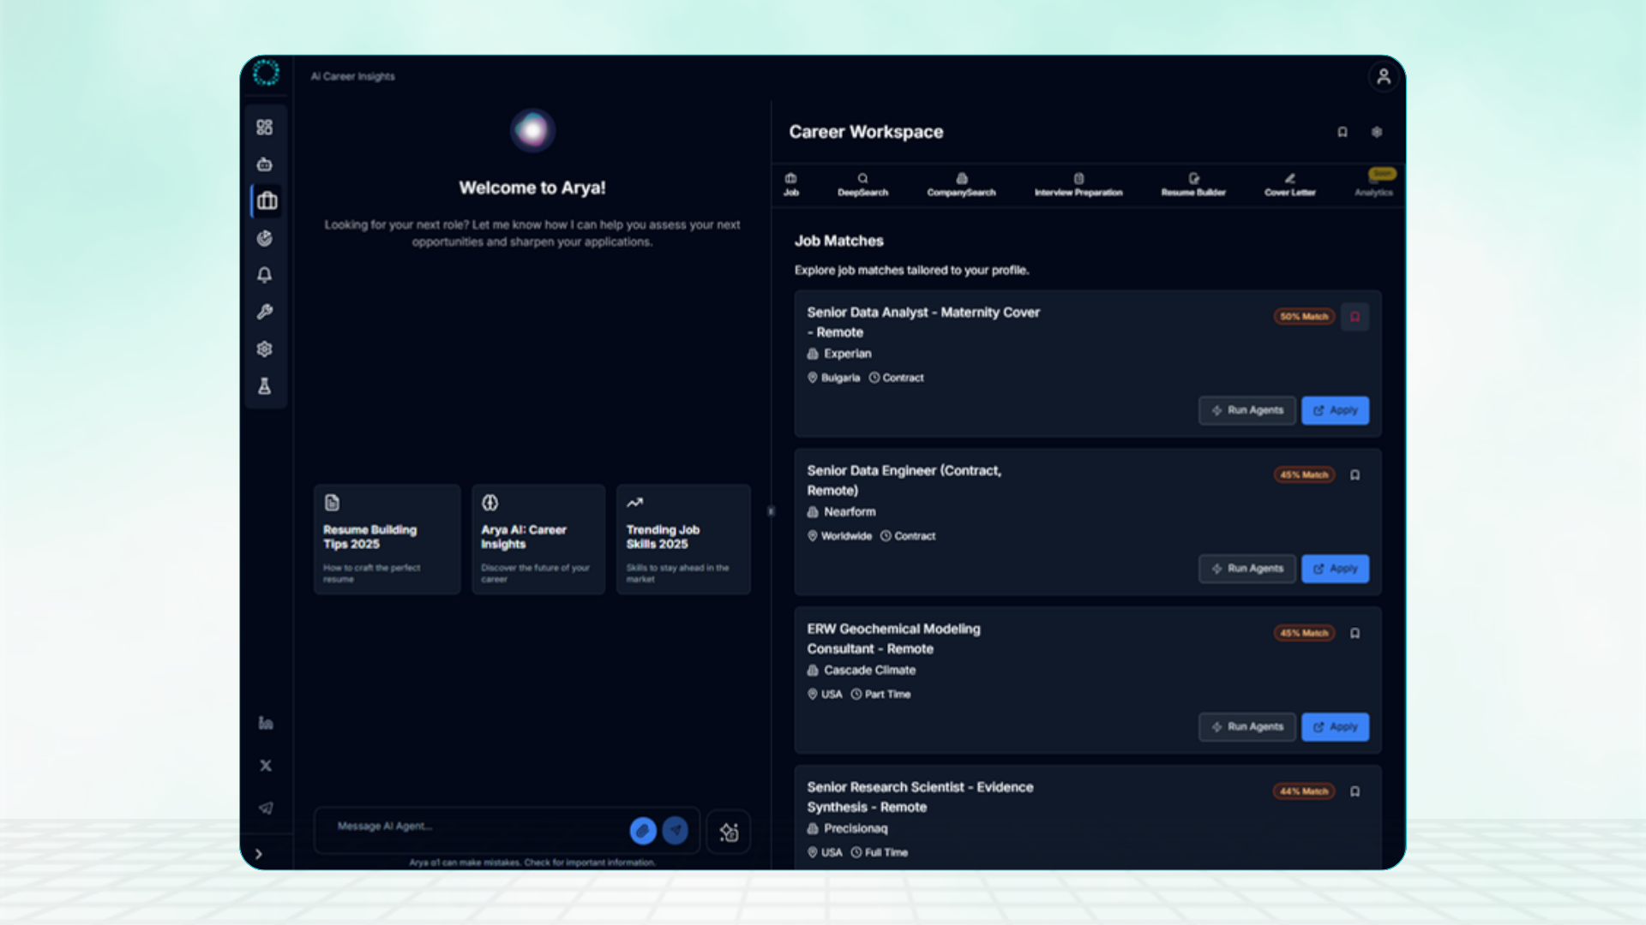Image resolution: width=1646 pixels, height=925 pixels.
Task: Select the AI bot icon in sidebar
Action: pos(265,164)
